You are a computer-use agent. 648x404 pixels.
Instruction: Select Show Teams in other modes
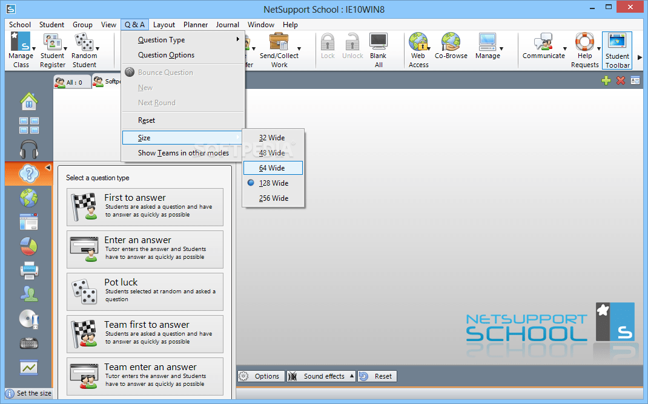(x=183, y=153)
